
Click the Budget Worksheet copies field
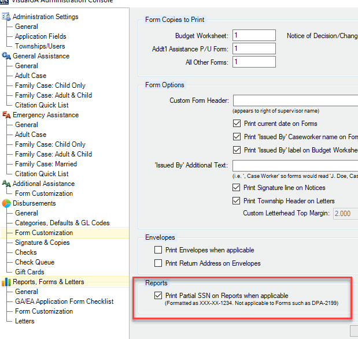click(254, 35)
